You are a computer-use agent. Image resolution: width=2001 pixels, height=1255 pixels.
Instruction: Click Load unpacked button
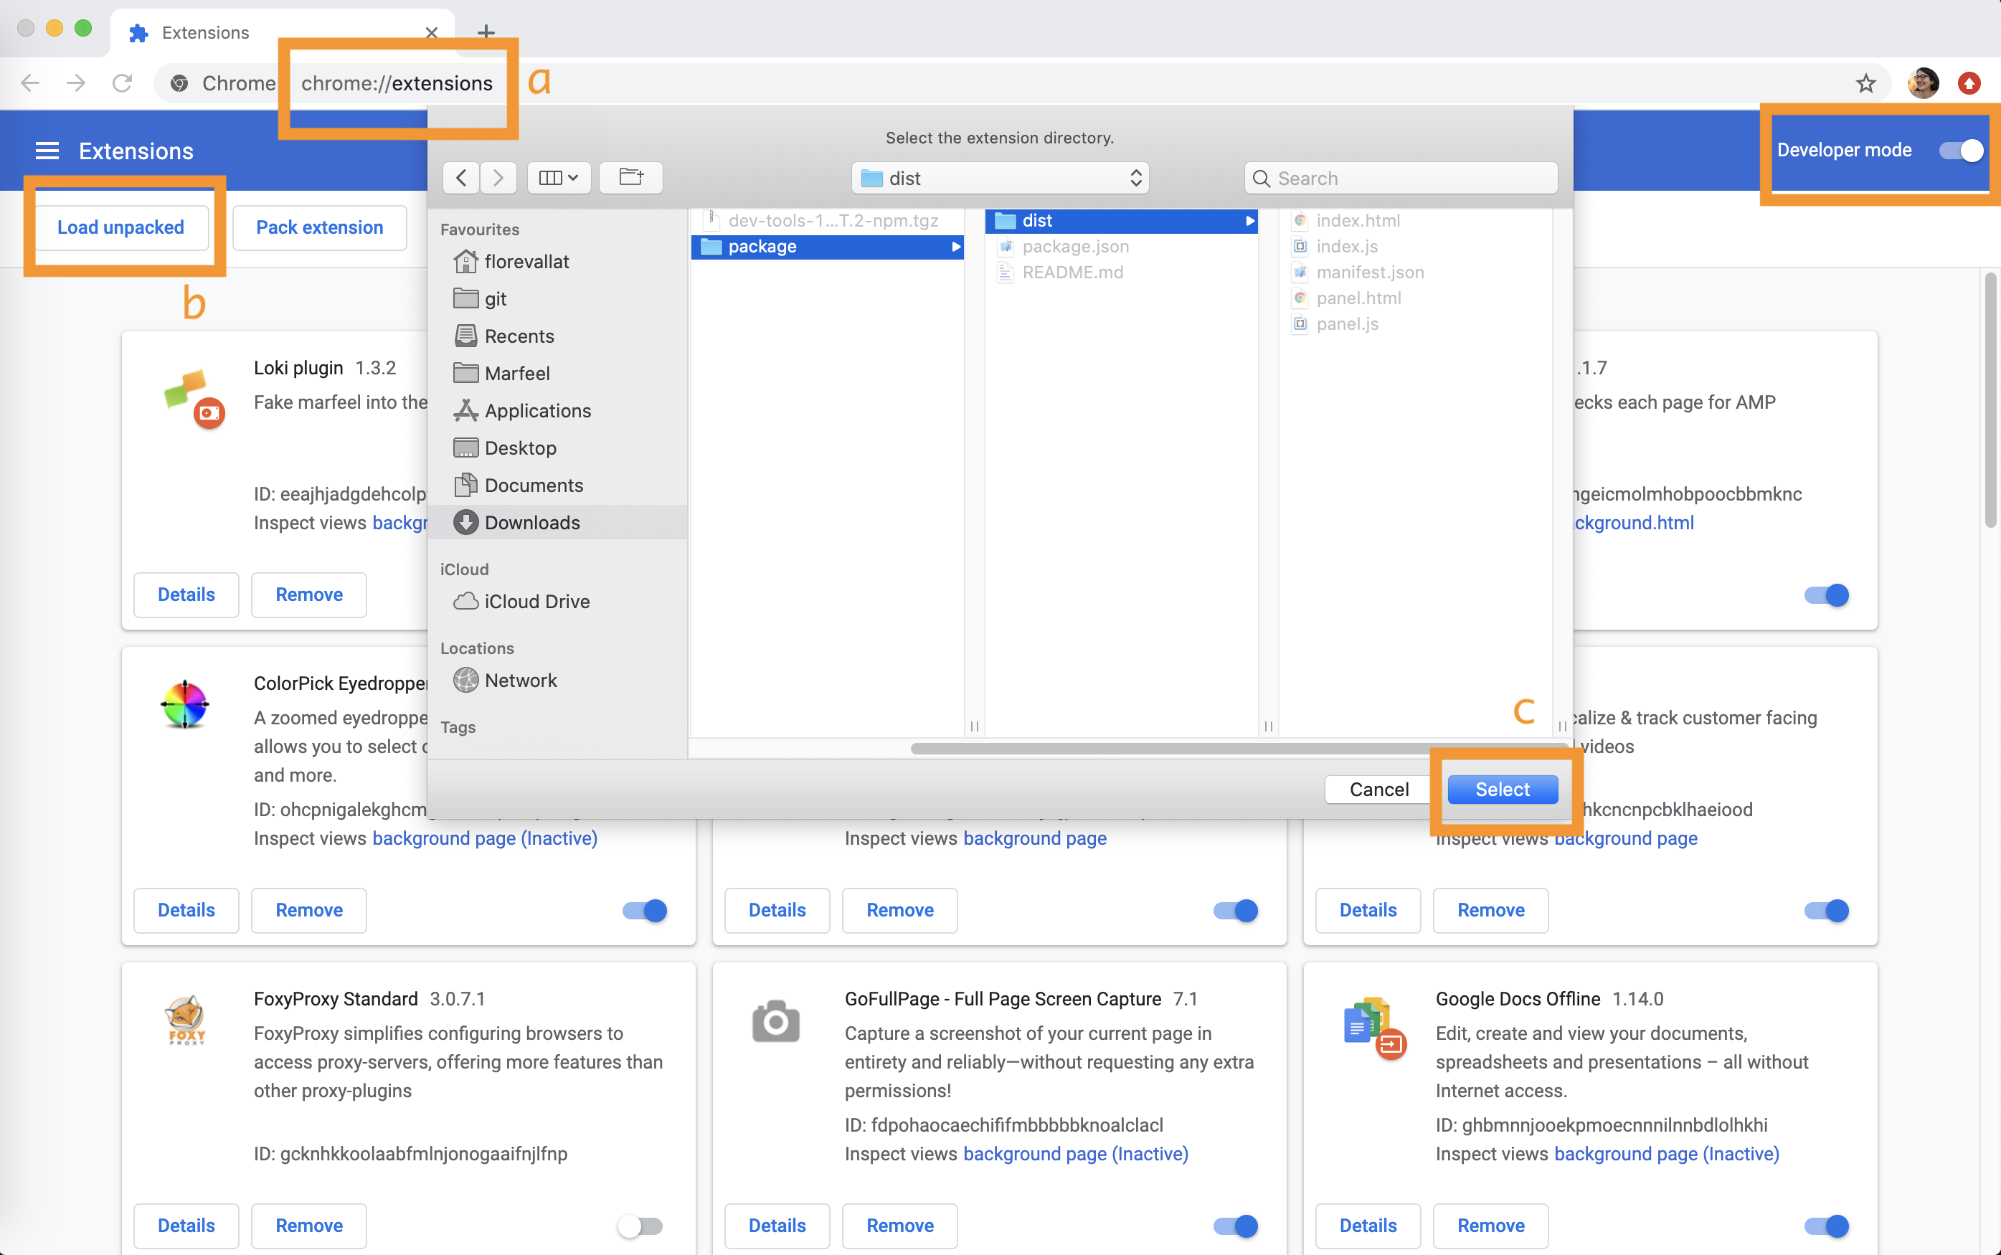point(121,227)
